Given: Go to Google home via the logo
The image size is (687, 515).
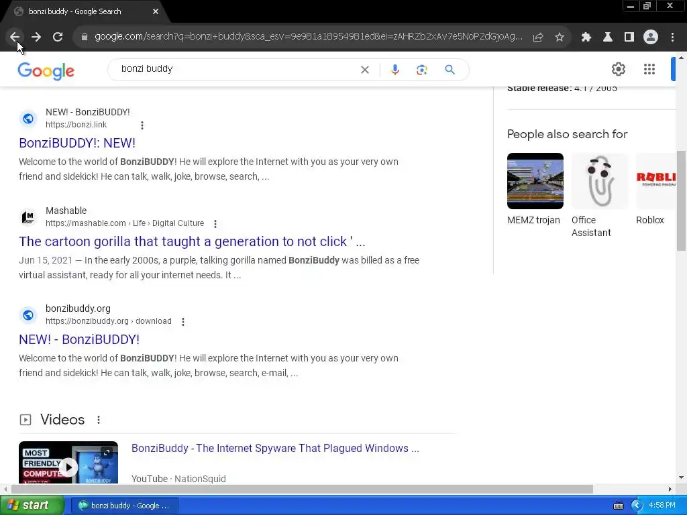Looking at the screenshot, I should (46, 70).
